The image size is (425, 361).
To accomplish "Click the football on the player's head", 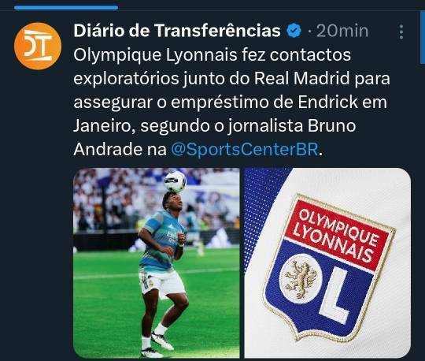I will 176,181.
